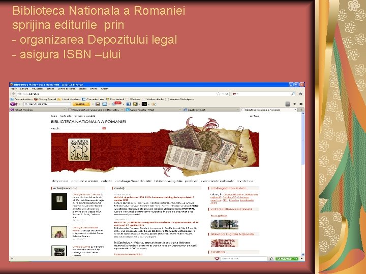Click the red search button next to cauta field
Viewport: 366px width, 274px height.
[x=104, y=128]
